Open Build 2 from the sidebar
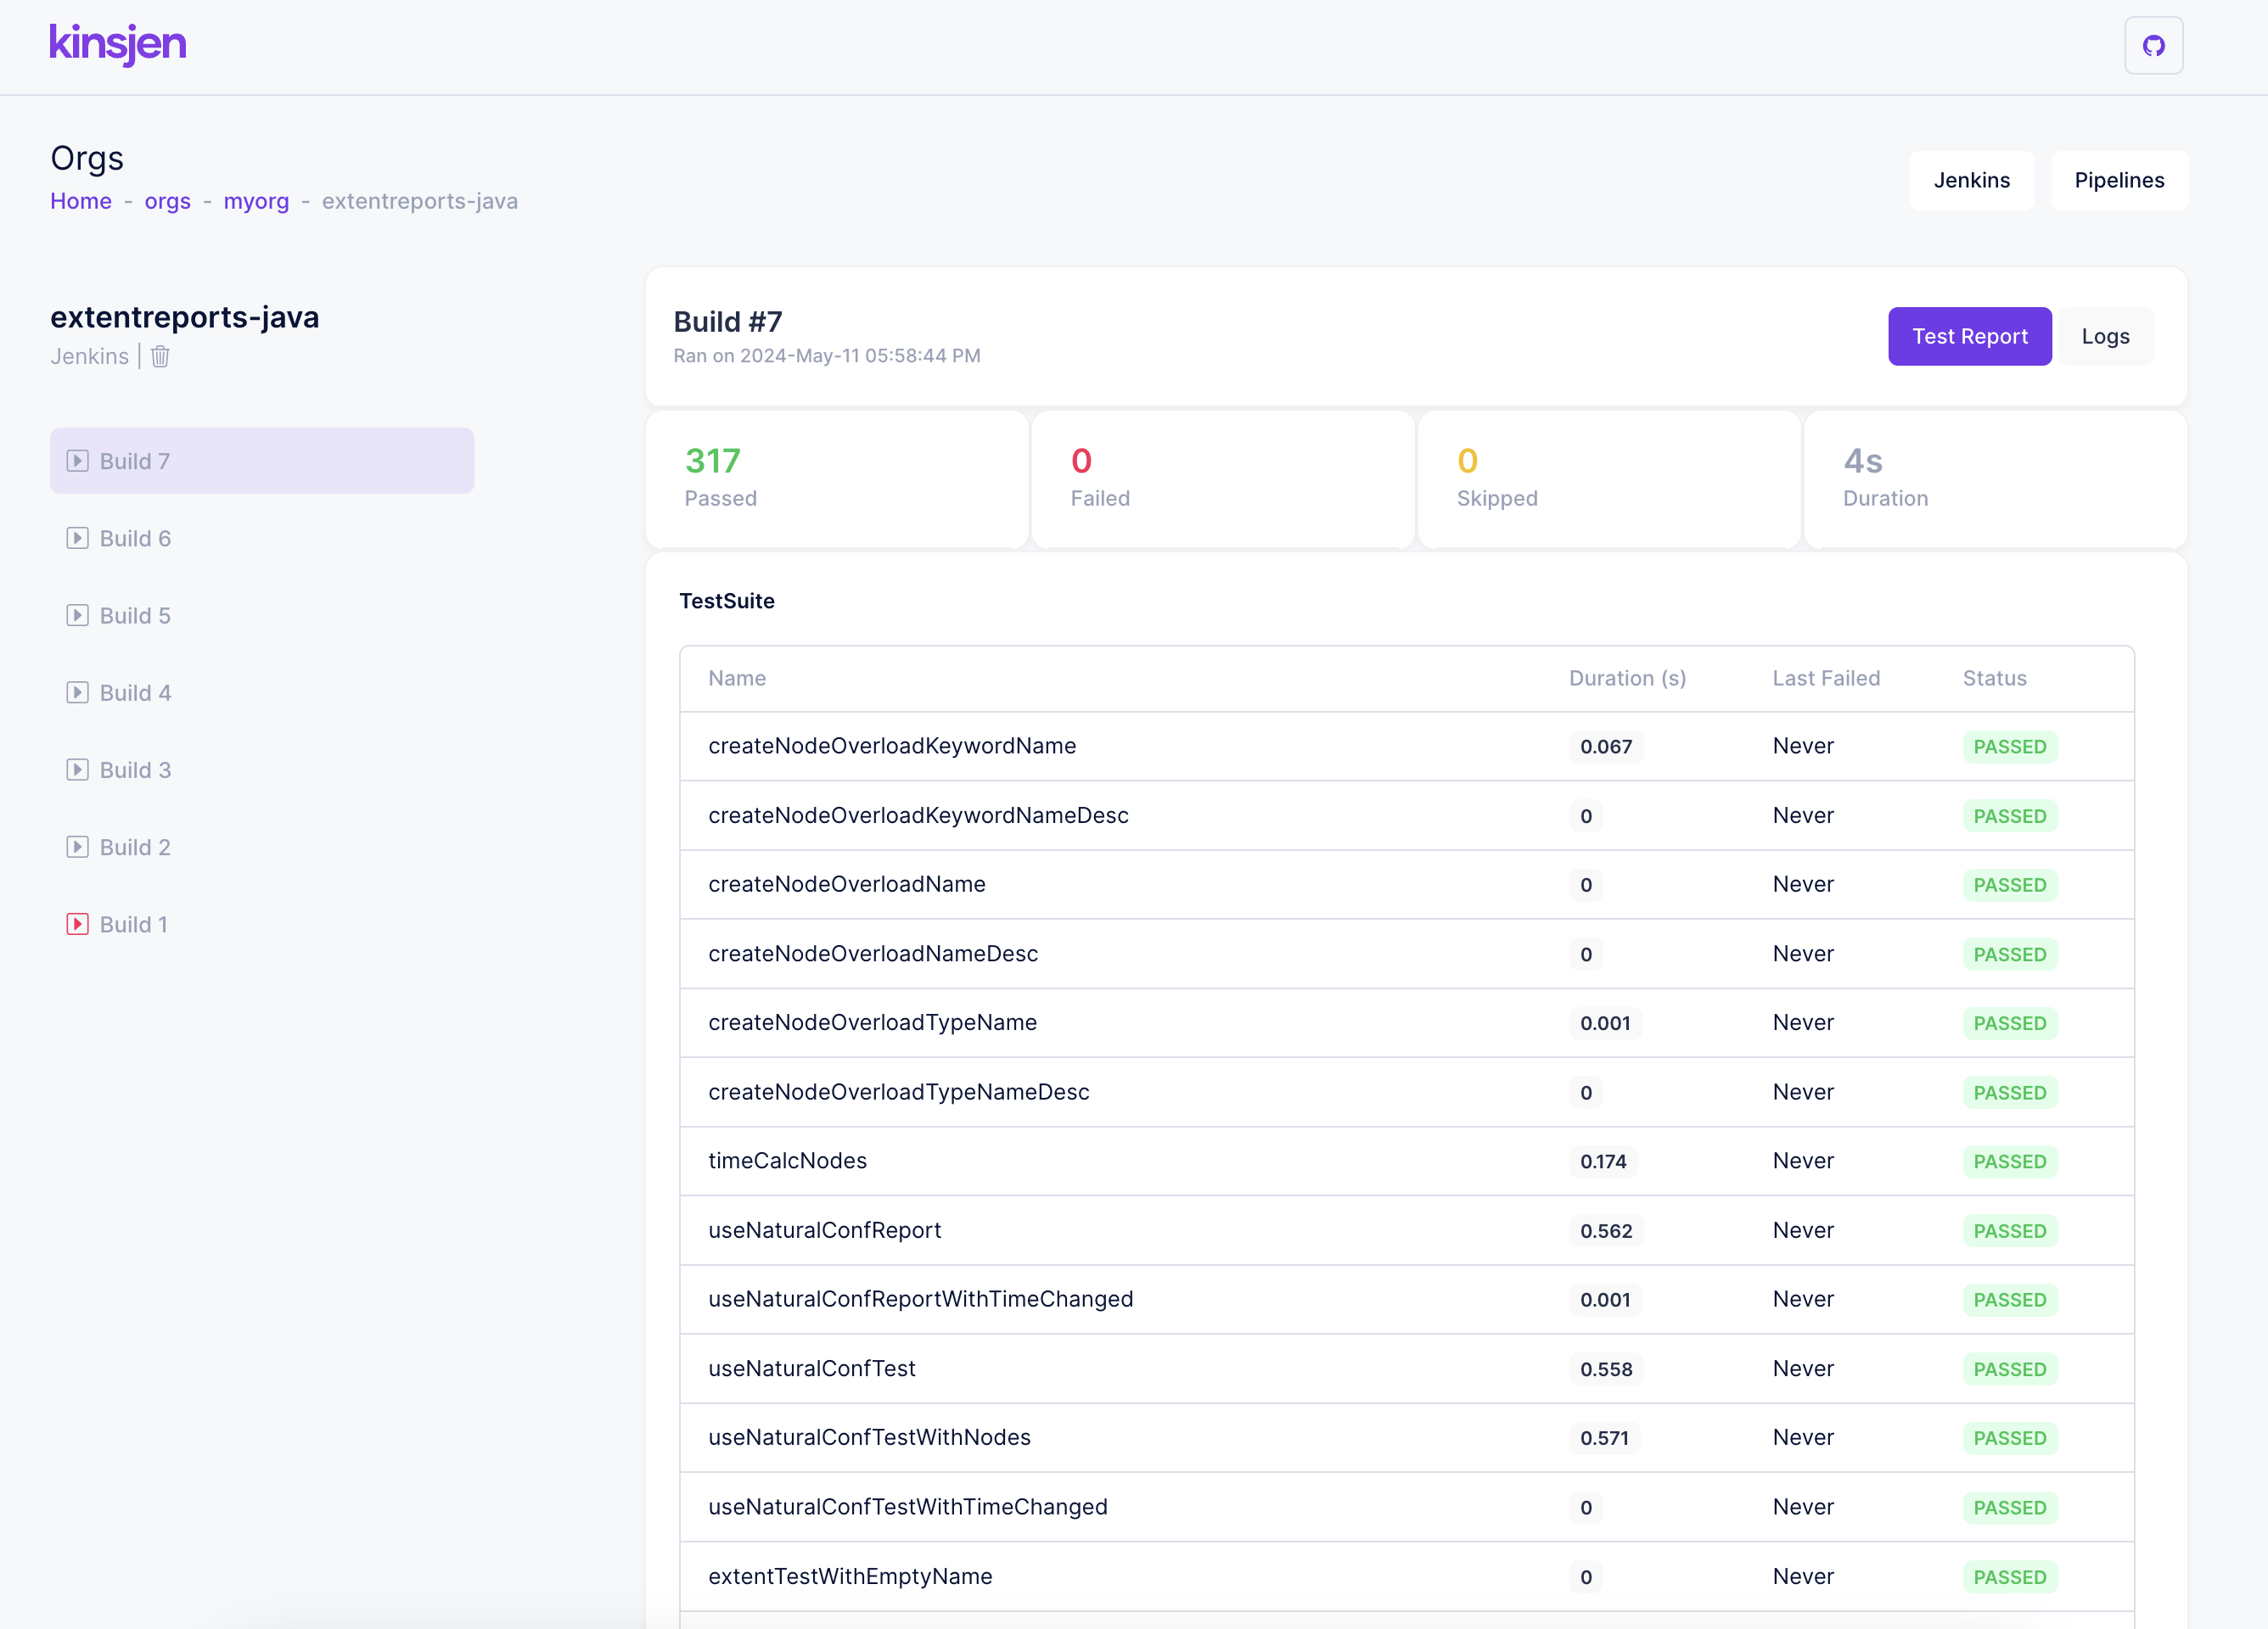This screenshot has height=1629, width=2268. pyautogui.click(x=135, y=848)
